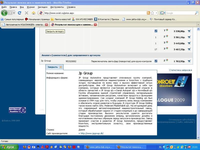Image resolution: width=200 pixels, height=150 pixels.
Task: Open the Начальная страница bookmark
Action: 37,19
